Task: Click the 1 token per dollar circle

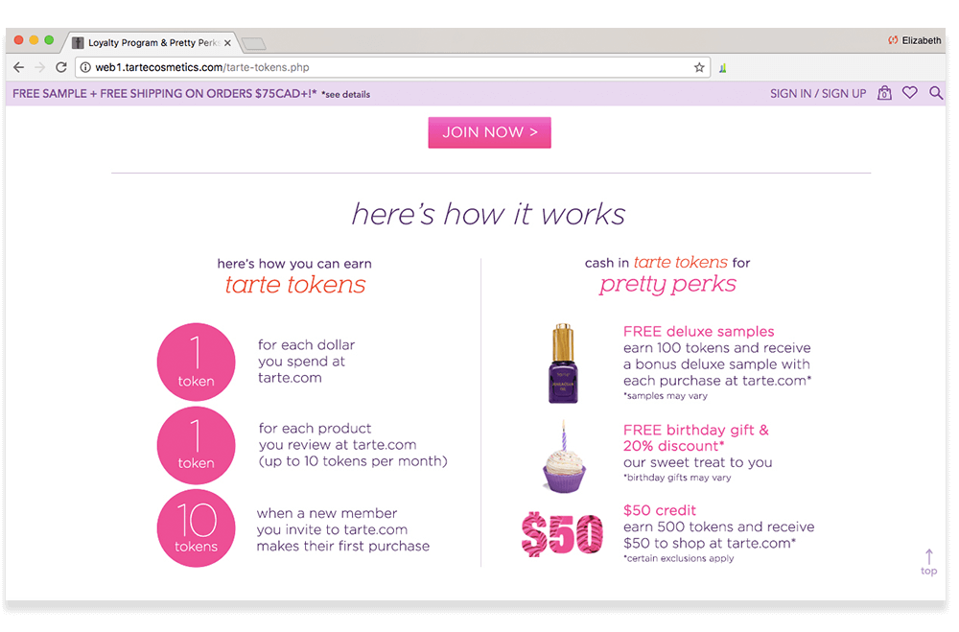Action: click(x=197, y=363)
